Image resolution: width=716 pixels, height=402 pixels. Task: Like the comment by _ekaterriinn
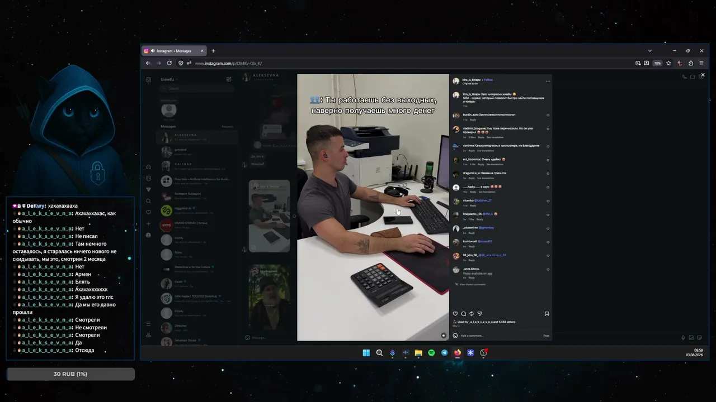click(x=548, y=228)
